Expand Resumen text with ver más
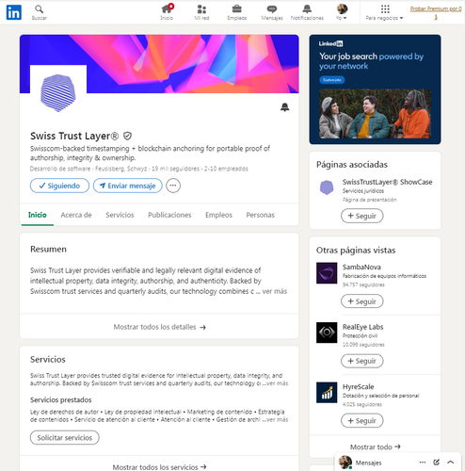465x471 pixels. click(275, 291)
